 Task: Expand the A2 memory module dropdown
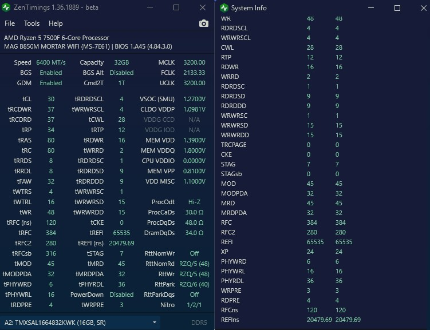pyautogui.click(x=80, y=323)
